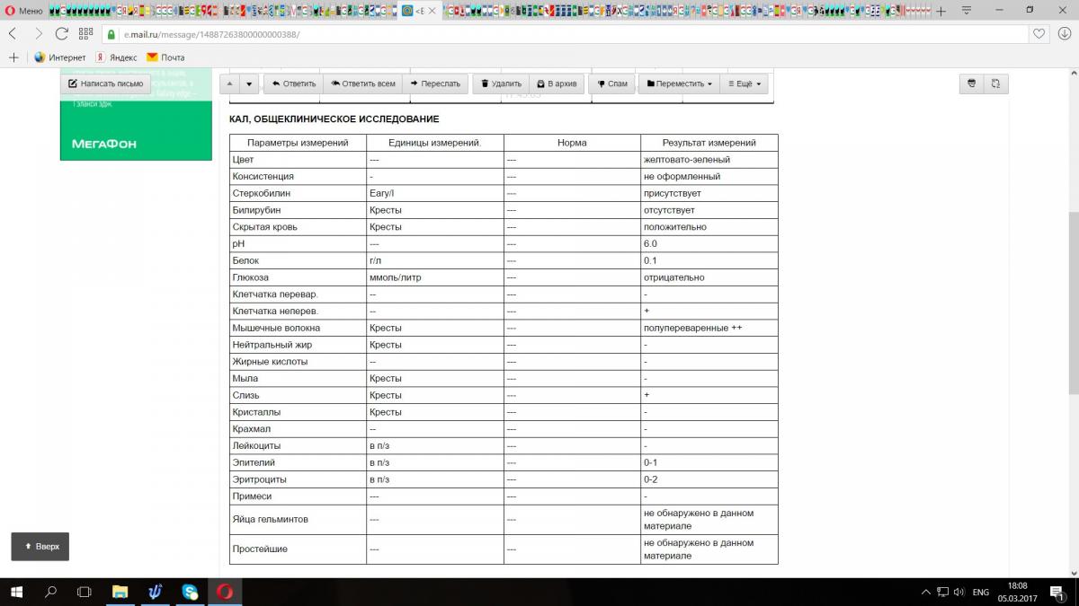
Task: Click the open-in-new-window icon in the toolbar
Action: [995, 83]
